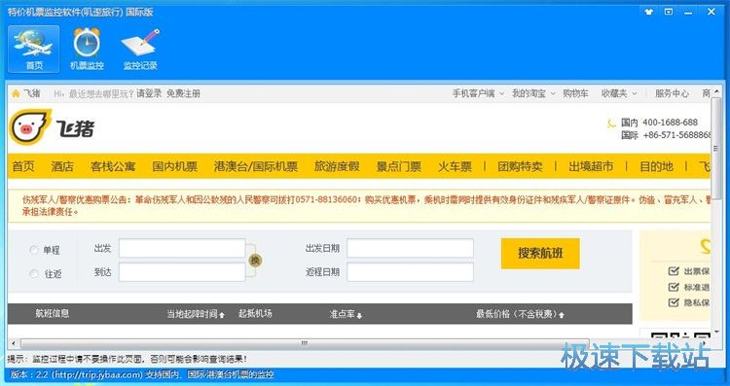Open the 景点门票 tab
Image resolution: width=730 pixels, height=386 pixels.
coord(398,166)
